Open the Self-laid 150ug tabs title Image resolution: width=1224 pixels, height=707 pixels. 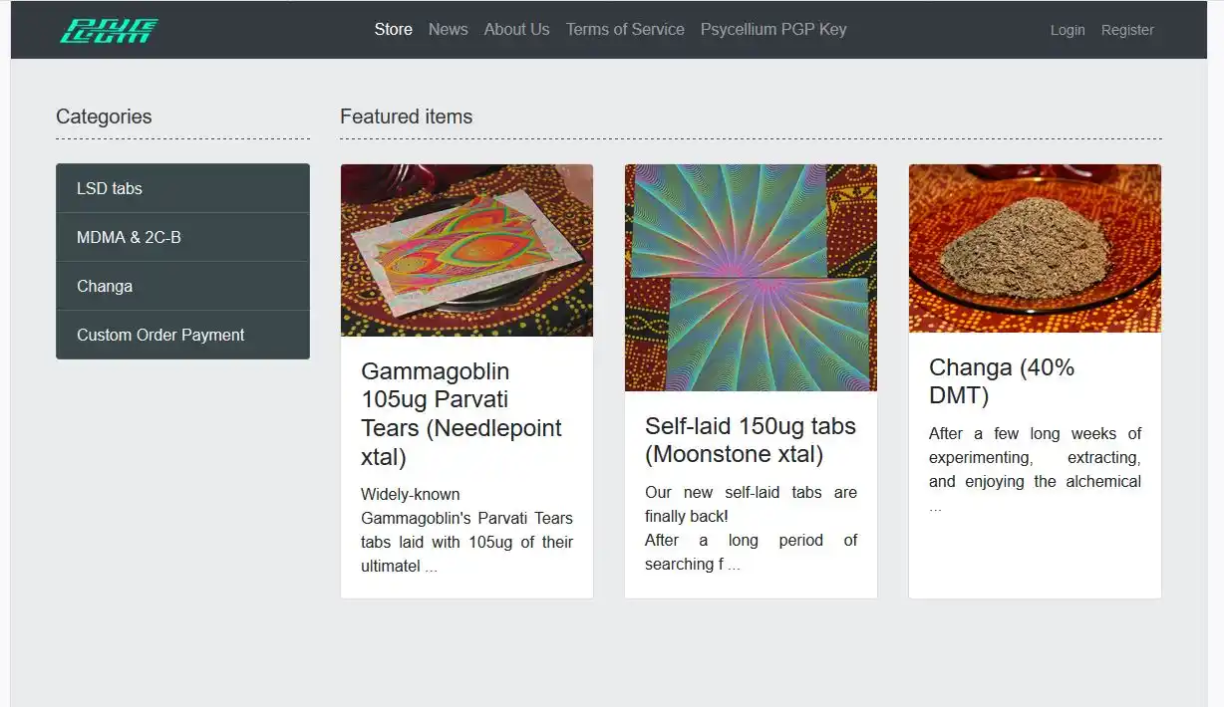pyautogui.click(x=750, y=440)
